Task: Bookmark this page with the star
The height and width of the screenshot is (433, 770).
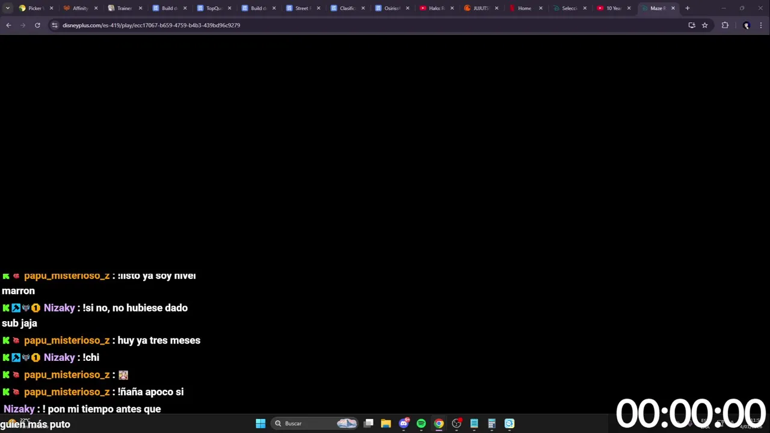Action: coord(704,25)
